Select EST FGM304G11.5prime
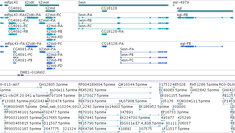The height and width of the screenshot is (133, 235). (194, 101)
